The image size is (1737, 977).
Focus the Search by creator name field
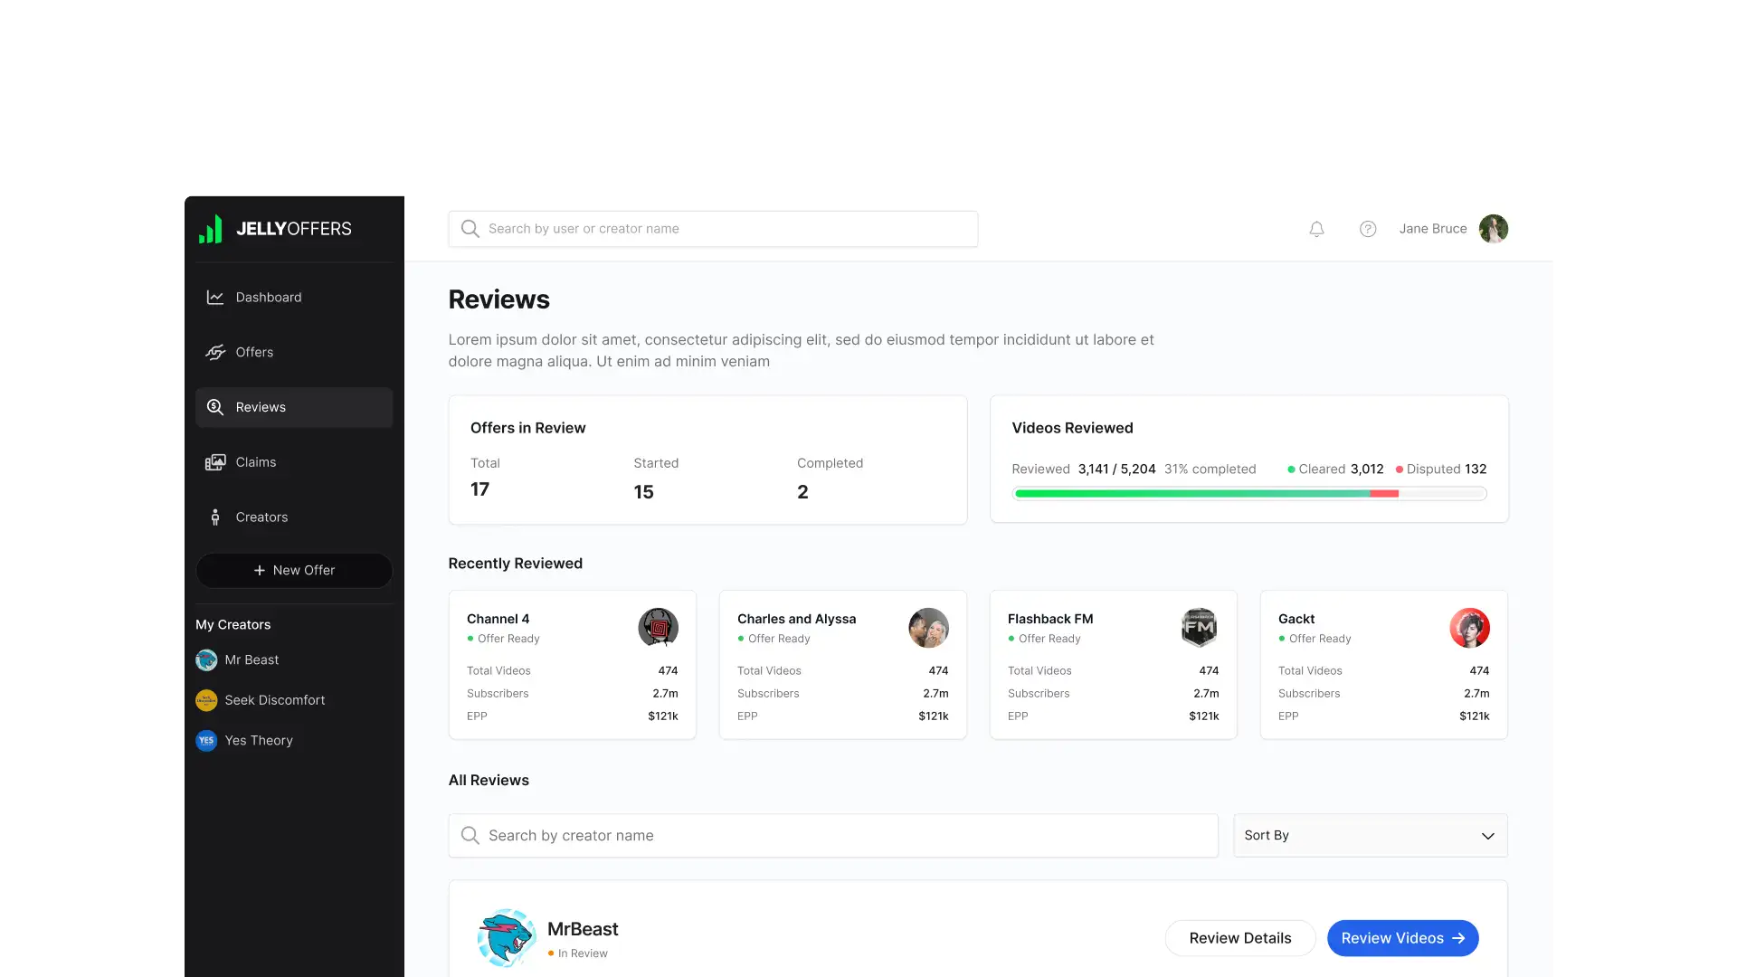point(832,835)
